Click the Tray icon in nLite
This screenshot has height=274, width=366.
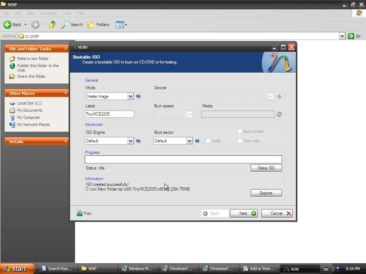coord(80,213)
